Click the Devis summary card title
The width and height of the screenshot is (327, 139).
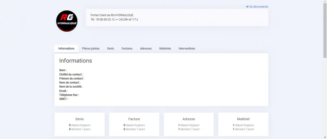pos(80,119)
